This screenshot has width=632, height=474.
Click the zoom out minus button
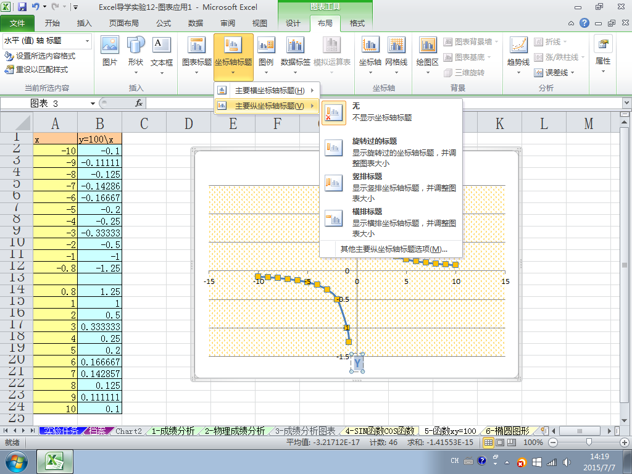(x=553, y=443)
